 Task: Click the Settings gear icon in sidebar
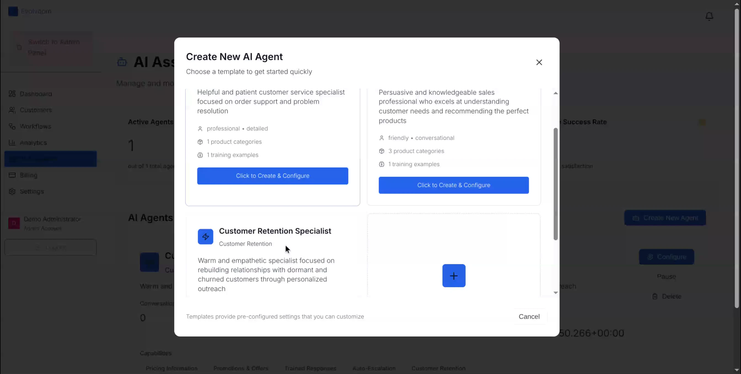(x=12, y=191)
